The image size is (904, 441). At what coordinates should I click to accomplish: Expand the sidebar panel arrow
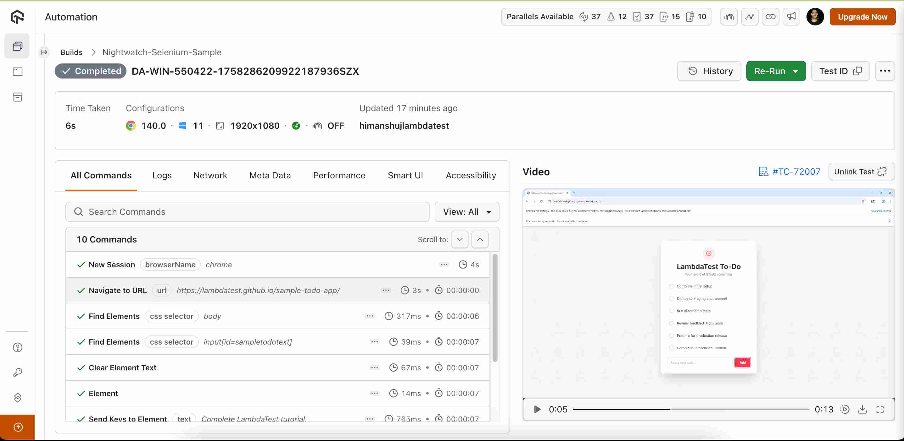(x=44, y=52)
